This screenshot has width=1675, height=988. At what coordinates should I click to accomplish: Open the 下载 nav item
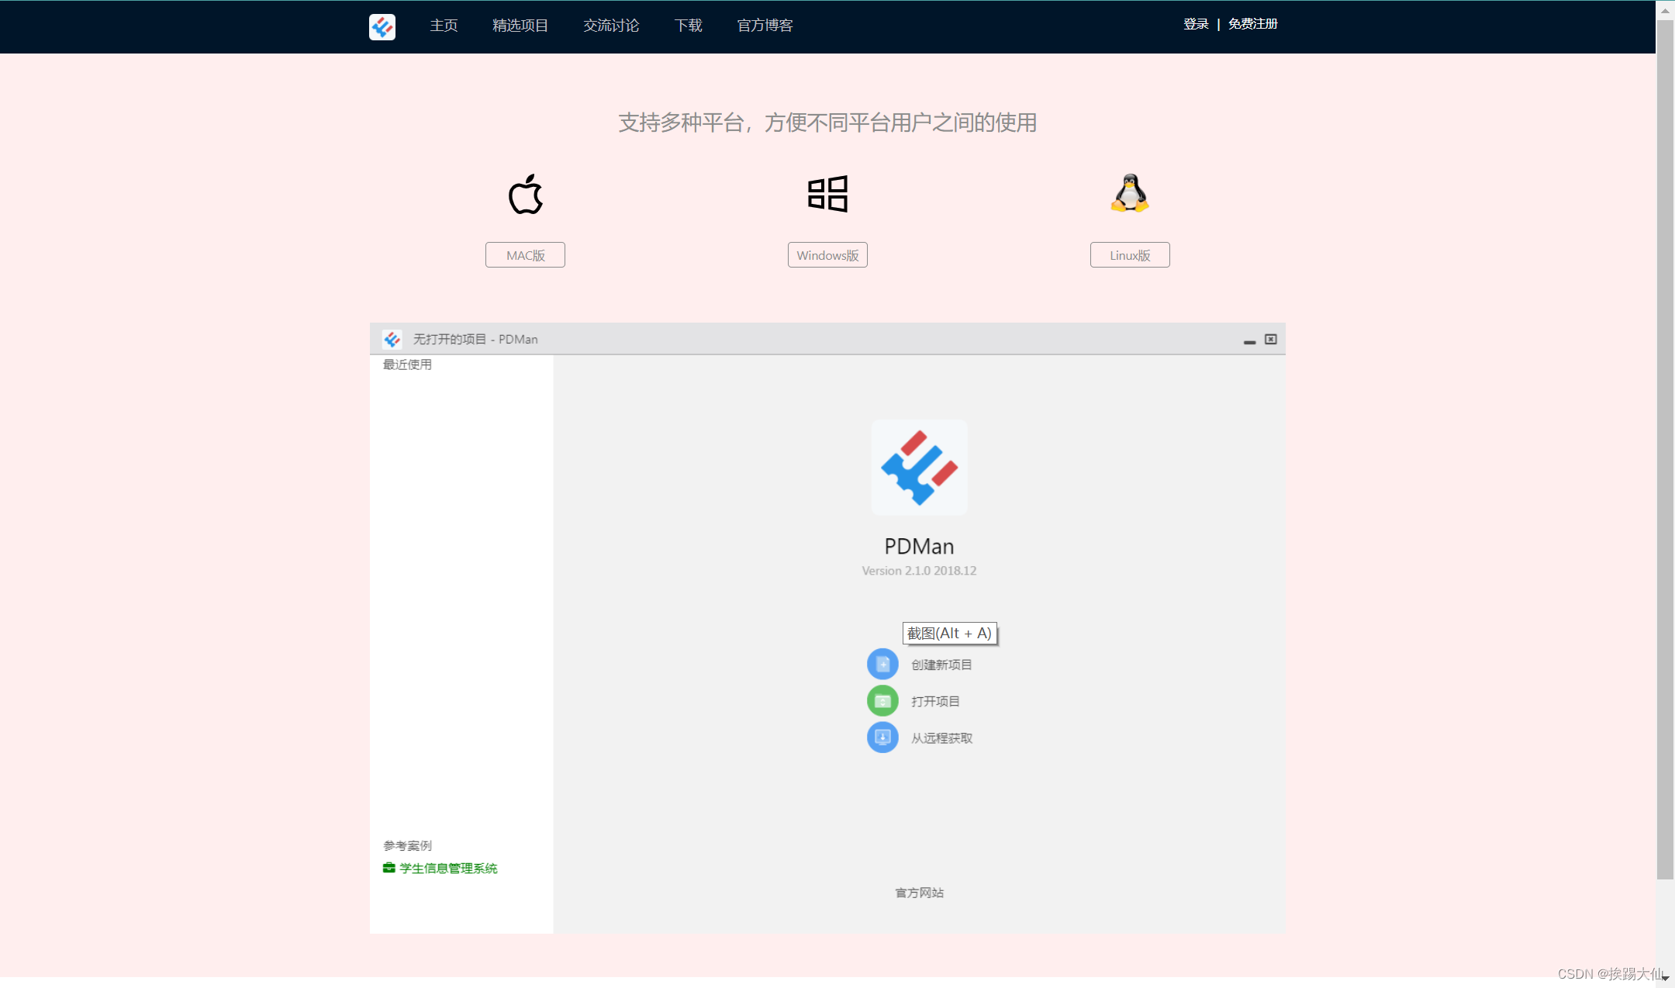click(x=688, y=26)
